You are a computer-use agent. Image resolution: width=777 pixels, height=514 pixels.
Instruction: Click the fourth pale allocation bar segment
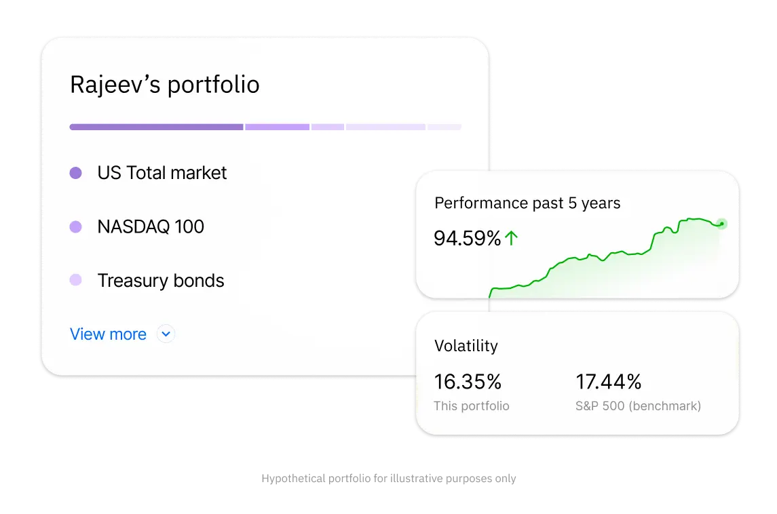pyautogui.click(x=385, y=127)
